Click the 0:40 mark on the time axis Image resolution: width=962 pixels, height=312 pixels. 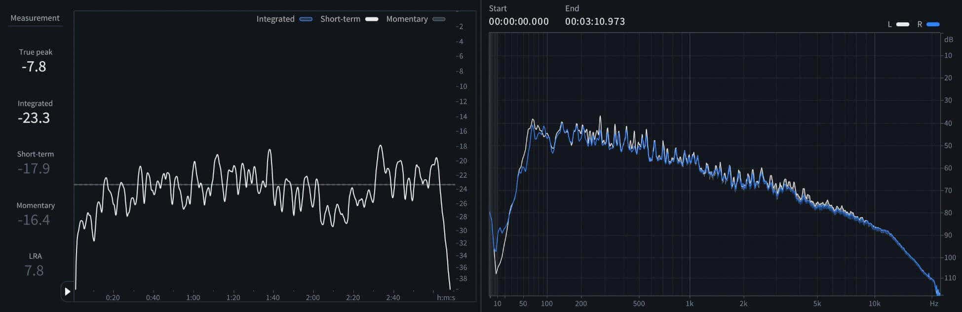click(153, 298)
